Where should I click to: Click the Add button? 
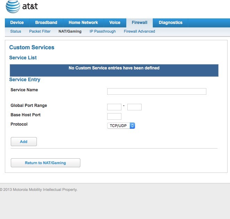point(24,142)
